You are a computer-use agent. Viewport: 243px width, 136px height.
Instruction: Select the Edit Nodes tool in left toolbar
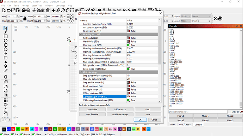(6, 49)
